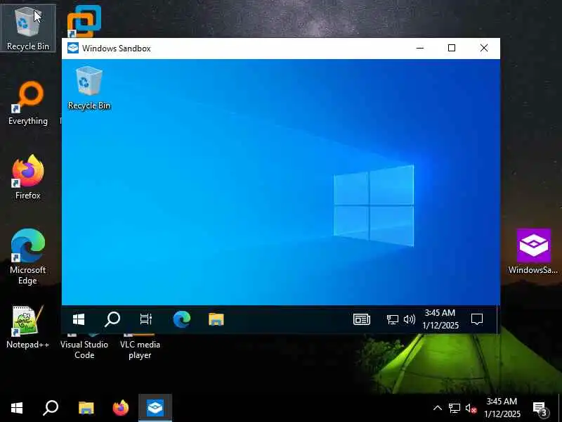The width and height of the screenshot is (562, 422).
Task: Click the Show desktop sliver on host taskbar
Action: point(560,408)
